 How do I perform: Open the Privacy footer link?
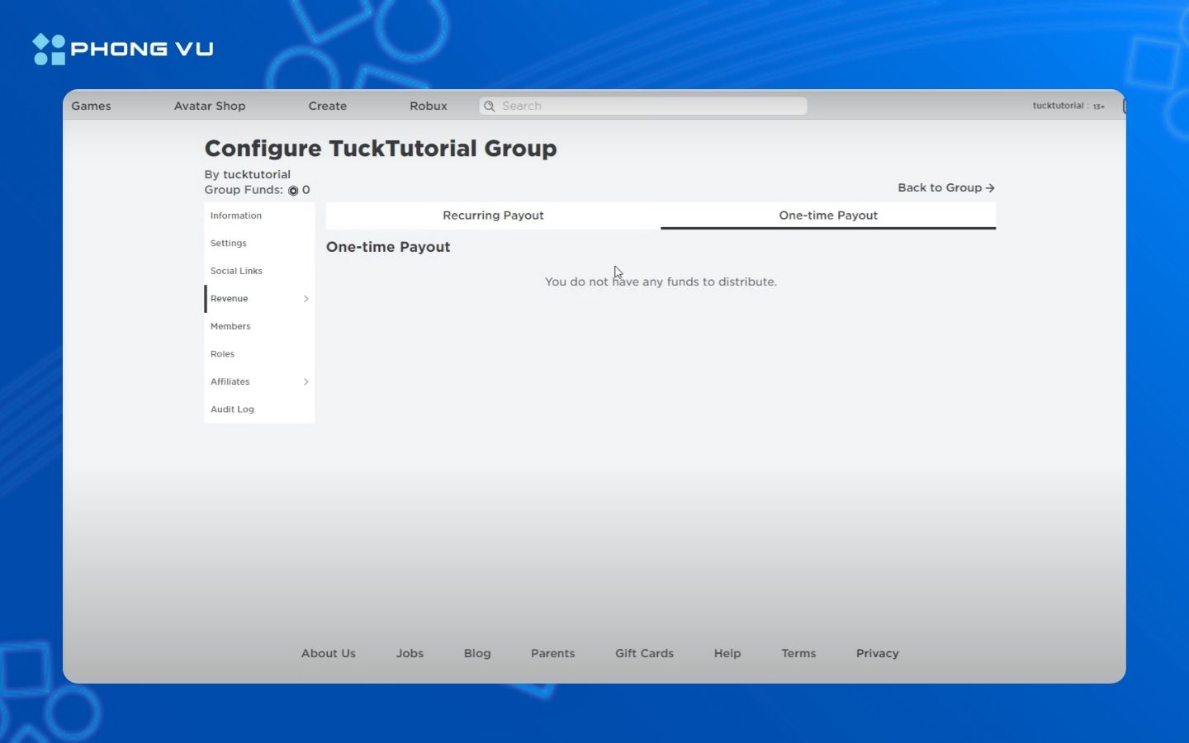tap(877, 653)
